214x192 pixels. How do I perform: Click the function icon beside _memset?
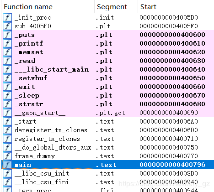[7, 52]
